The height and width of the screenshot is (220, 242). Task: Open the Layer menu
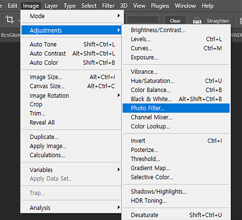coord(51,6)
